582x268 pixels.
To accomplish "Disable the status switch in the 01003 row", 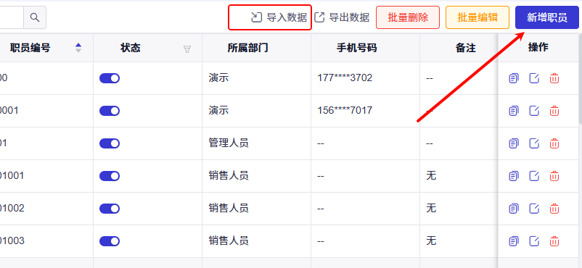I will click(110, 241).
